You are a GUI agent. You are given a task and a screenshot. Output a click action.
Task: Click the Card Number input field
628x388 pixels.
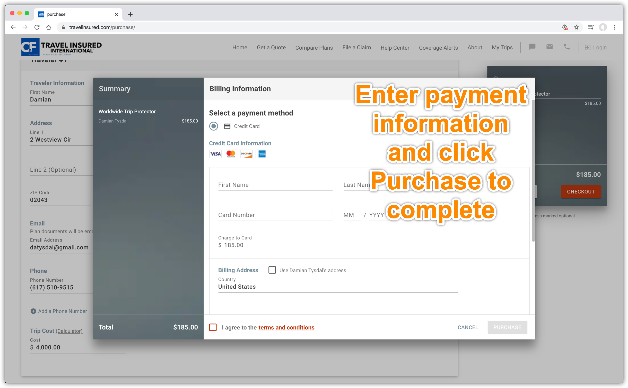[275, 215]
